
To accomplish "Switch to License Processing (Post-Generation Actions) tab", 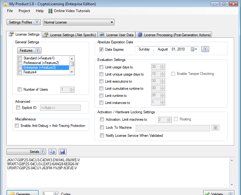I will coord(174,35).
